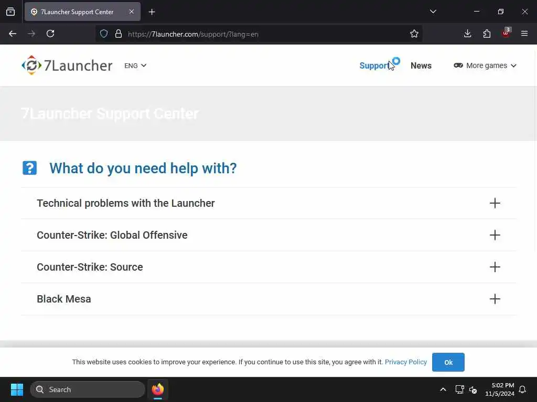The height and width of the screenshot is (402, 537).
Task: Click 'Black Mesa' heading
Action: 63,299
